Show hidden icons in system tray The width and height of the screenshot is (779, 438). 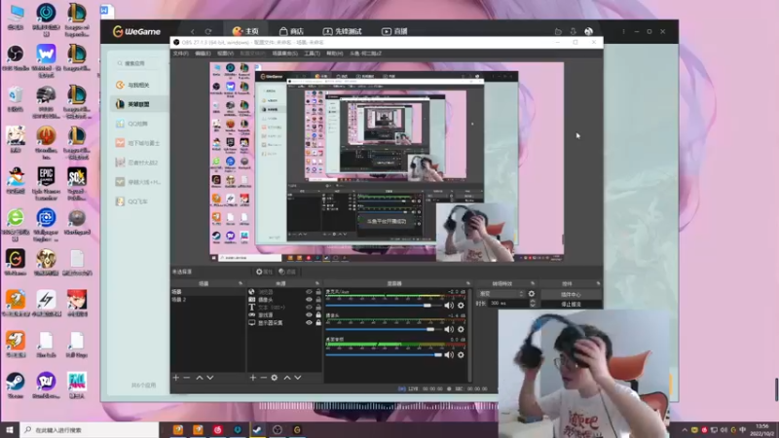(685, 429)
